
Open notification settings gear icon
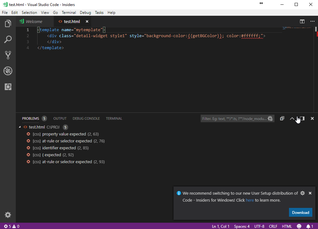coord(302,193)
